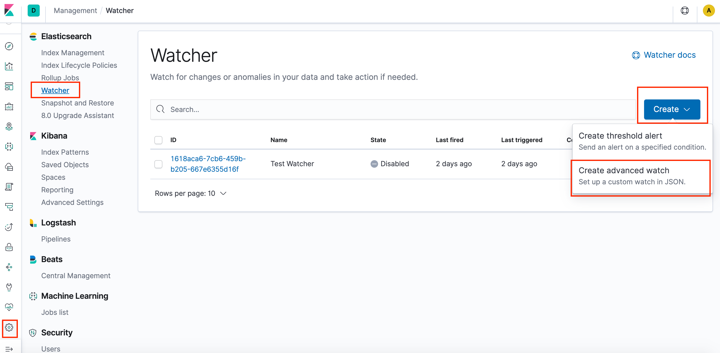Collapse the navigation sidebar with the arrow icon
This screenshot has height=353, width=720.
click(x=9, y=349)
